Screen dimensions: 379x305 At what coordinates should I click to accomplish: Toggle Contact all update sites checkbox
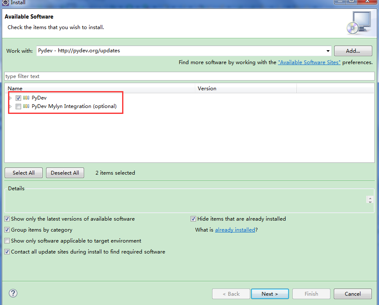coord(7,252)
